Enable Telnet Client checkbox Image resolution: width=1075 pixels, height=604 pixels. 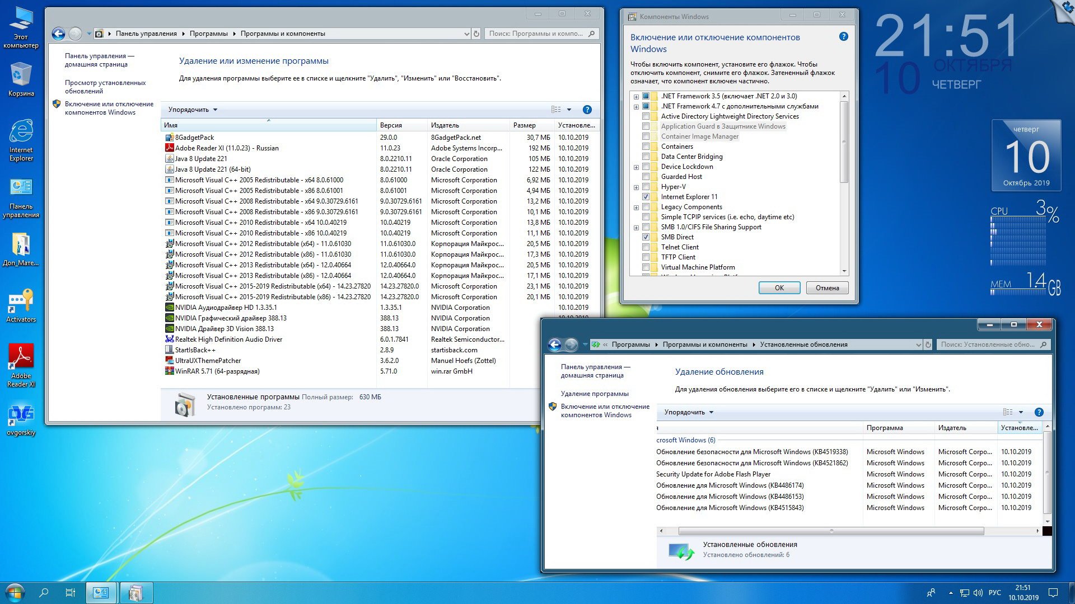pos(646,247)
